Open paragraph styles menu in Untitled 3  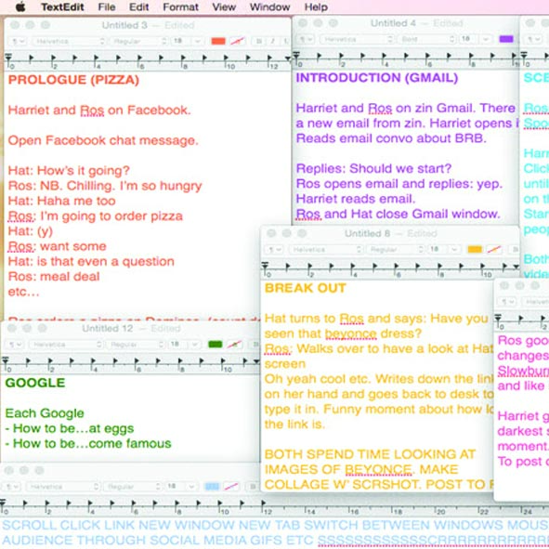pyautogui.click(x=17, y=41)
